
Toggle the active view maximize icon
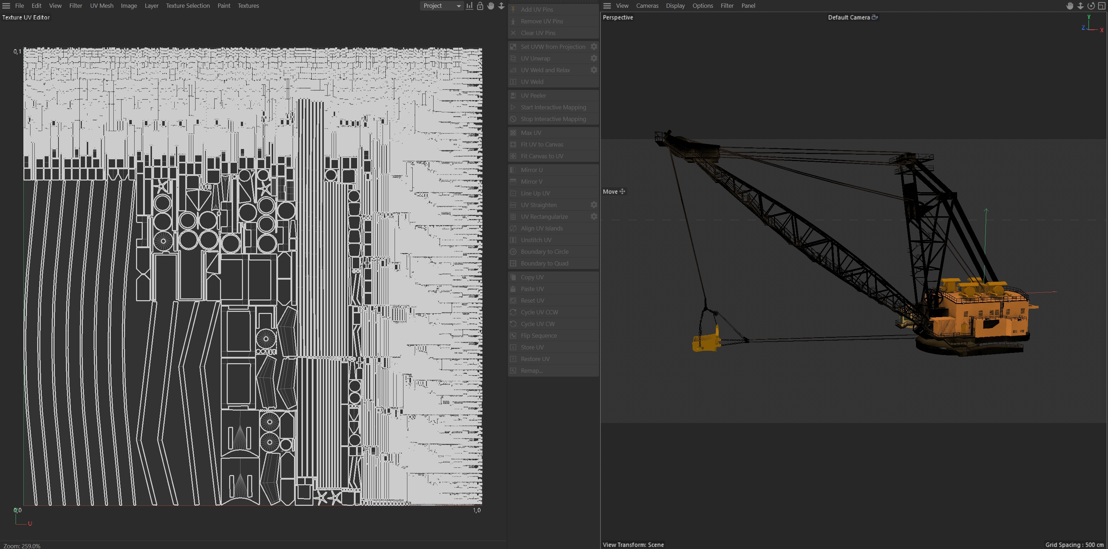tap(1102, 6)
